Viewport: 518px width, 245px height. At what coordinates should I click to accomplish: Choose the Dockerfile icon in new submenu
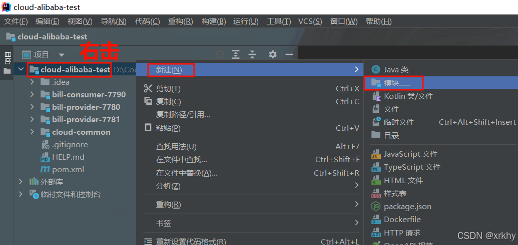tap(376, 220)
